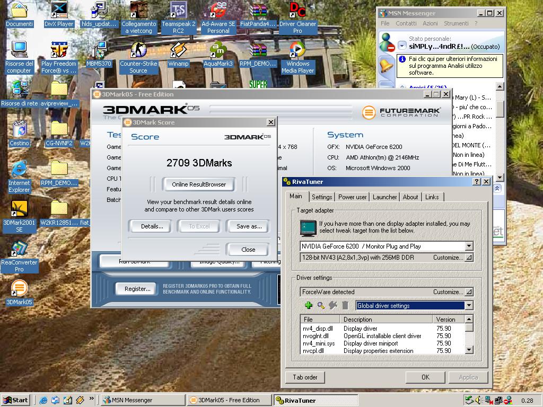This screenshot has width=543, height=407.
Task: Open the Winamp desktop icon
Action: (x=178, y=55)
